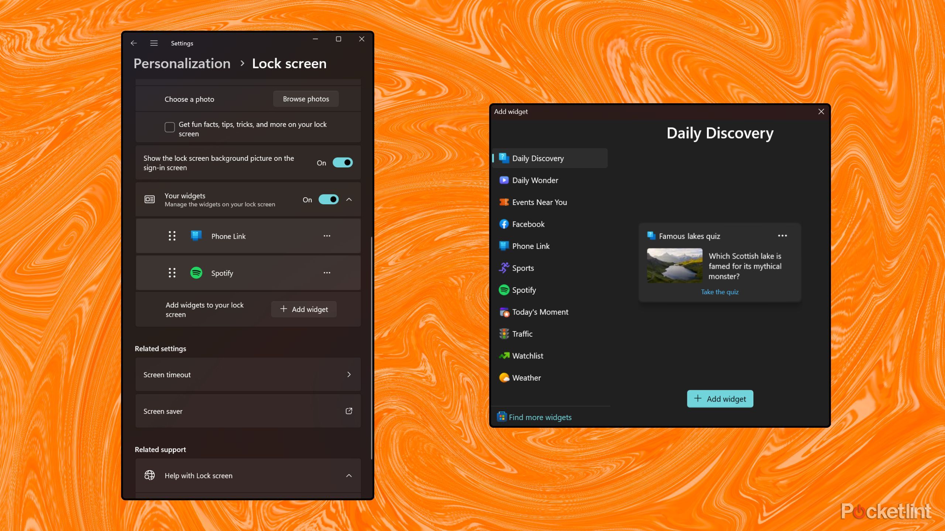This screenshot has height=531, width=945.
Task: Select the Watchlist widget entry
Action: pos(550,356)
